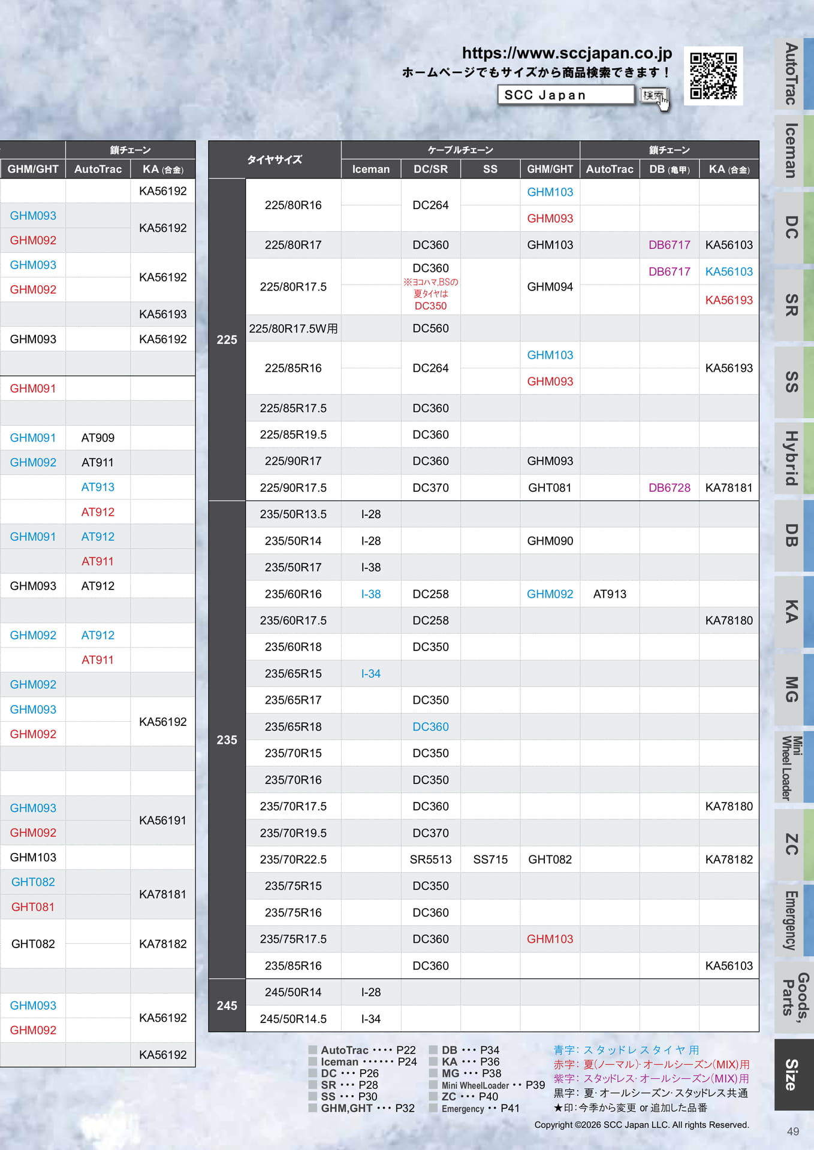
Task: Click the GHM090 cell
Action: 550,541
